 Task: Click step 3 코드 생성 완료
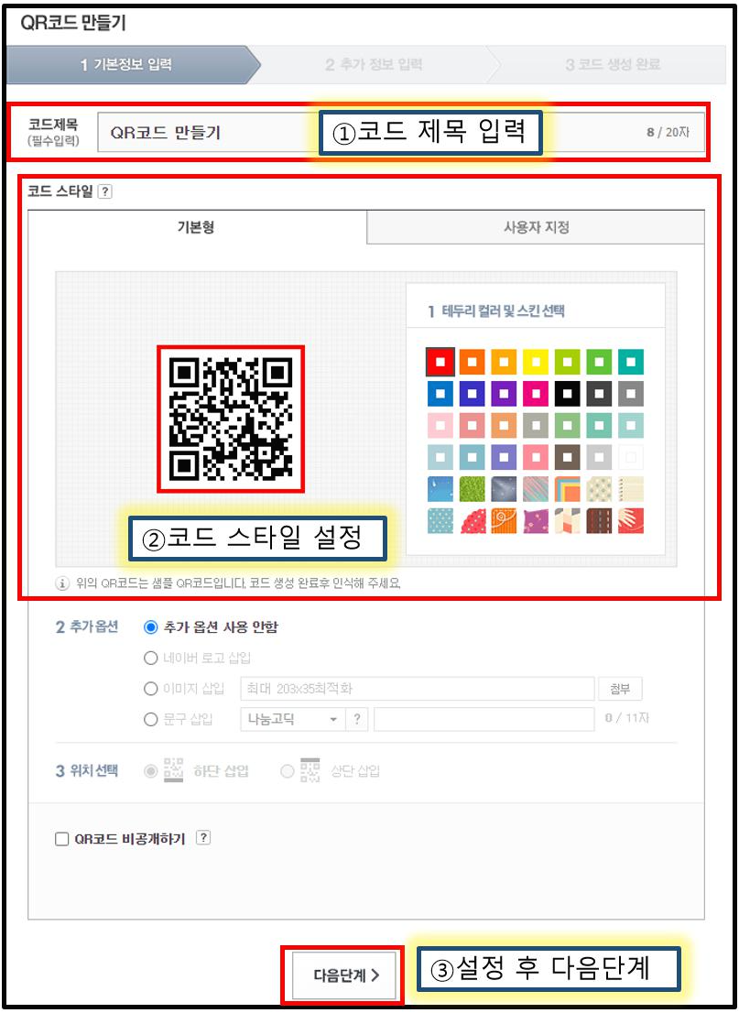click(613, 65)
